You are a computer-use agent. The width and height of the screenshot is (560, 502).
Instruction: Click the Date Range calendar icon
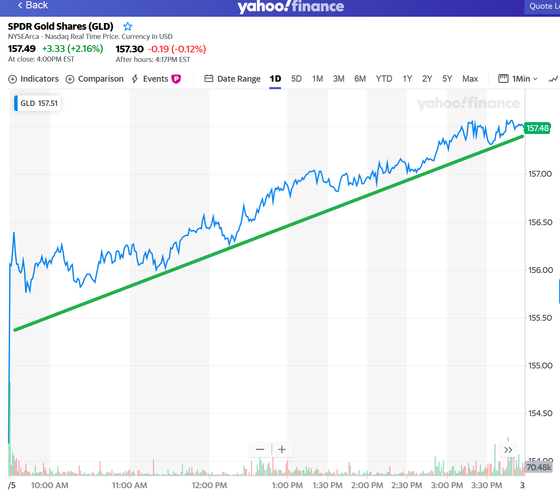(209, 78)
